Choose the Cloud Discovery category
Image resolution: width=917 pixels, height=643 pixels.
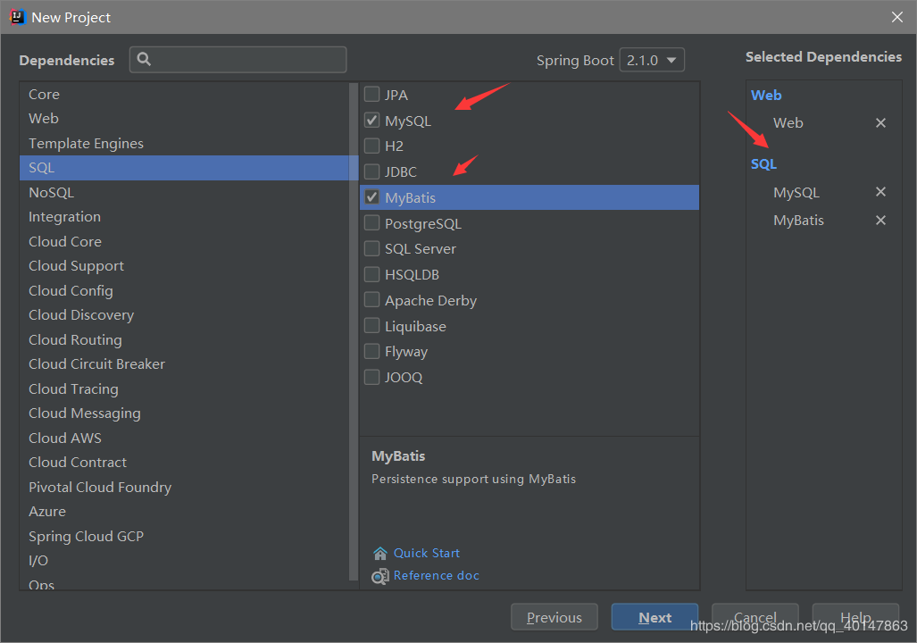[81, 314]
